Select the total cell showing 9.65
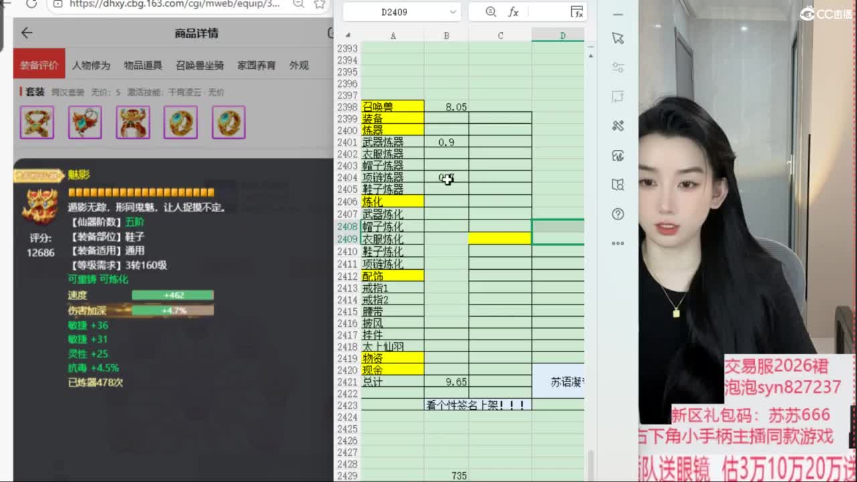Image resolution: width=857 pixels, height=482 pixels. click(x=447, y=382)
